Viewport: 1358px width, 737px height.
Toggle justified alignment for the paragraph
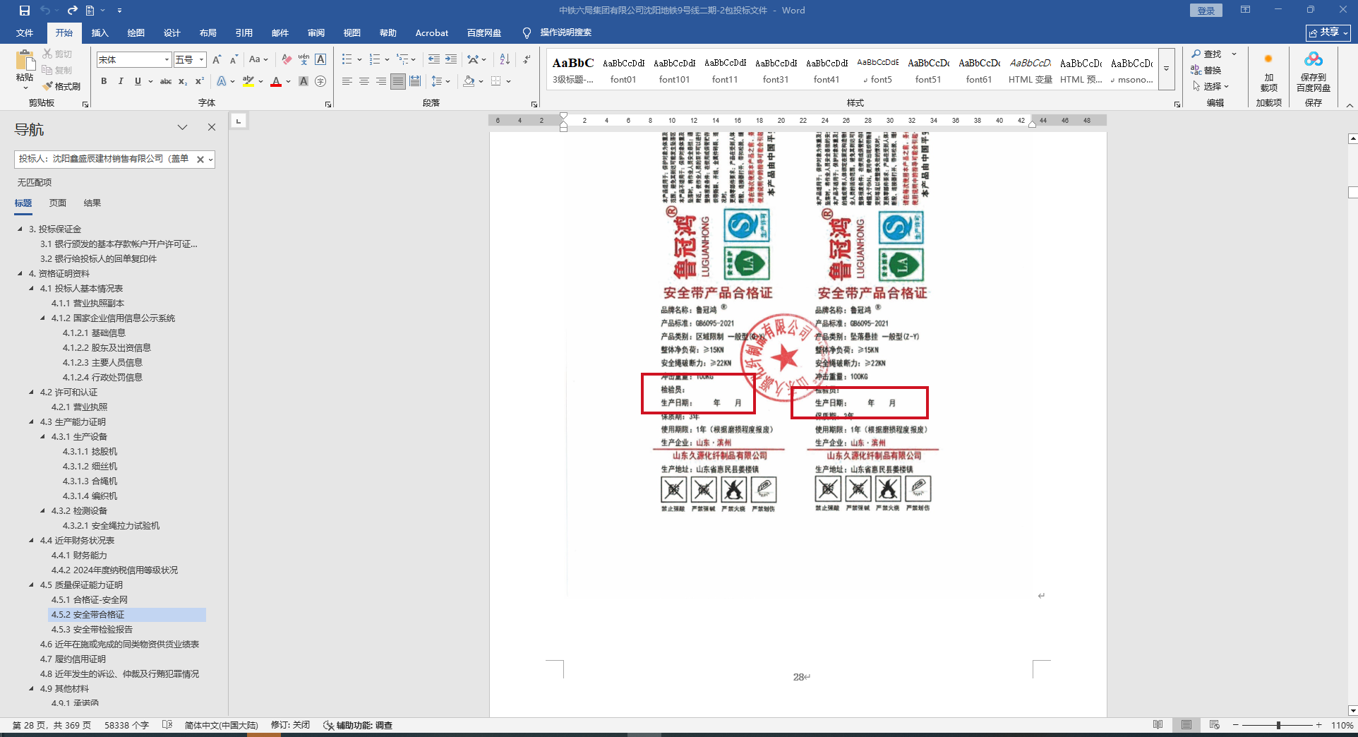398,82
